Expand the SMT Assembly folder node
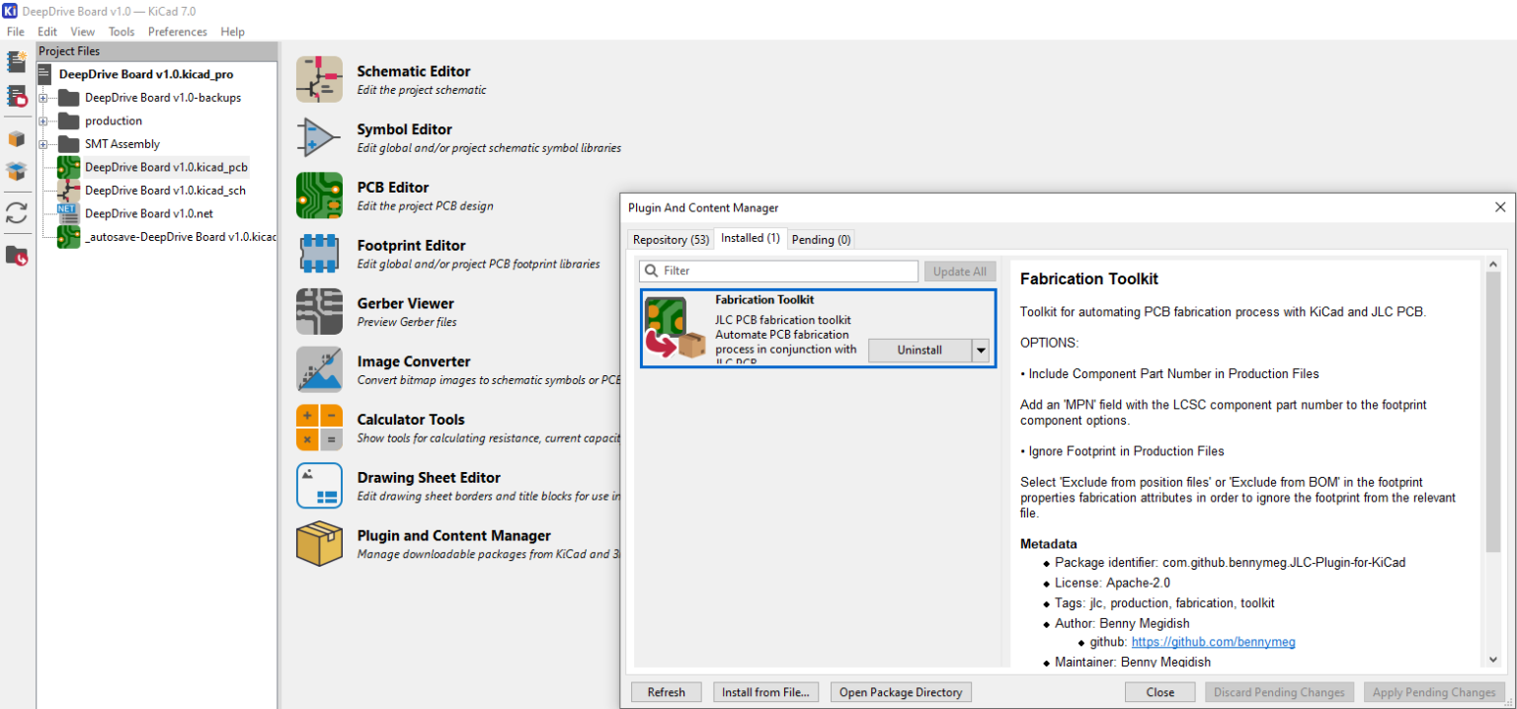 (43, 144)
